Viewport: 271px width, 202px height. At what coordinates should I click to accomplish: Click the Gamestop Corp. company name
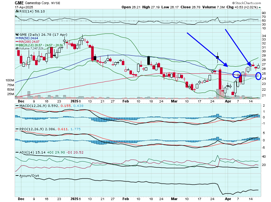[38, 3]
